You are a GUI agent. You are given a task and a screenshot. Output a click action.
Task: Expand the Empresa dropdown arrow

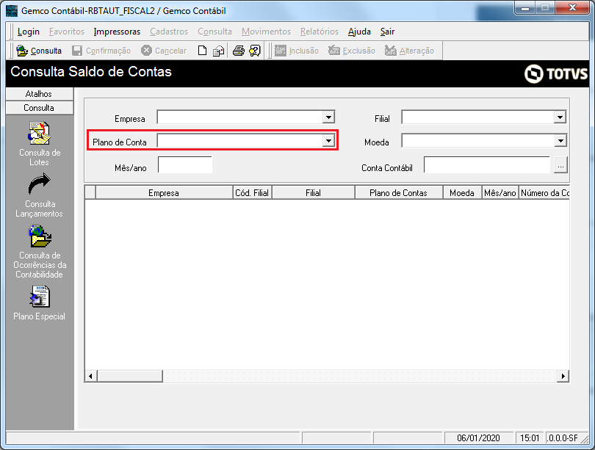(328, 117)
